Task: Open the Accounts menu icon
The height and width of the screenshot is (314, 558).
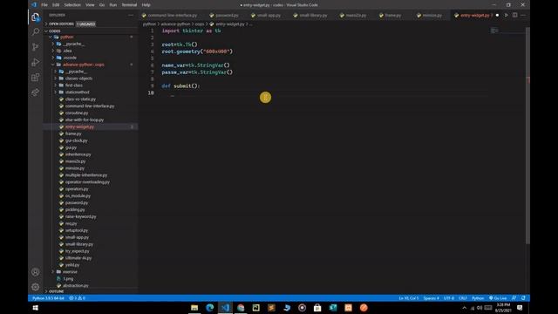Action: click(35, 272)
